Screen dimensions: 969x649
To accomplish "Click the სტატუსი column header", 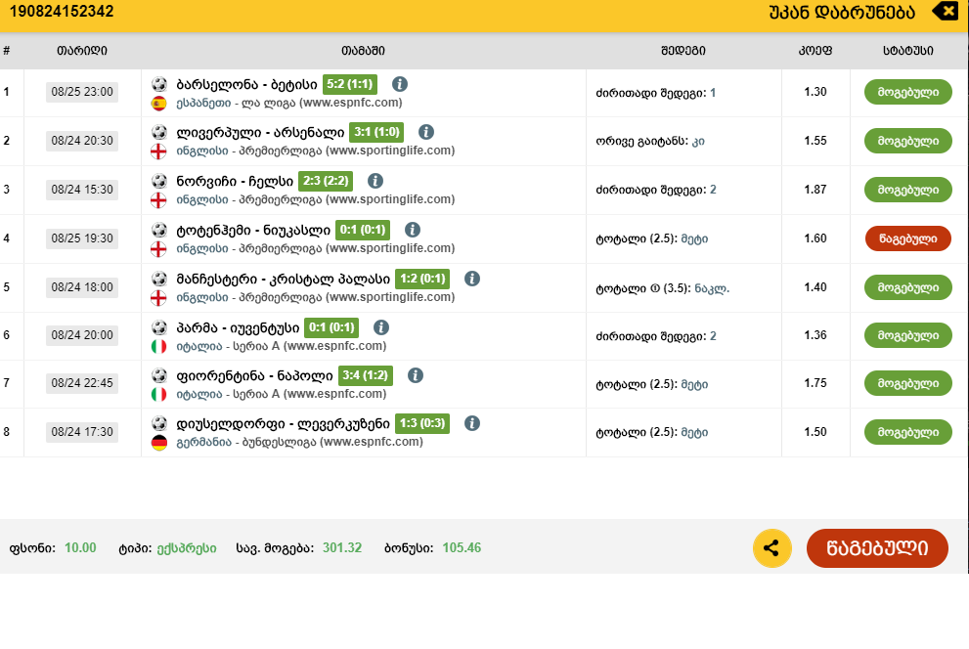I will click(x=907, y=51).
